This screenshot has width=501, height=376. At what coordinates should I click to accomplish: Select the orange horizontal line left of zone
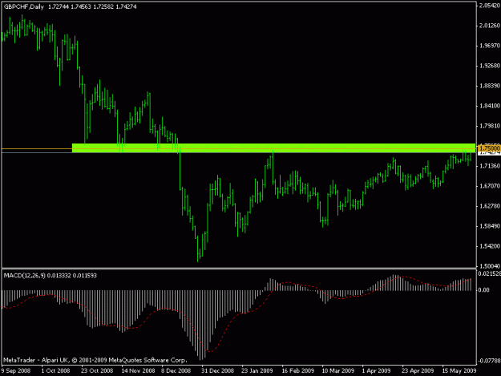point(37,148)
